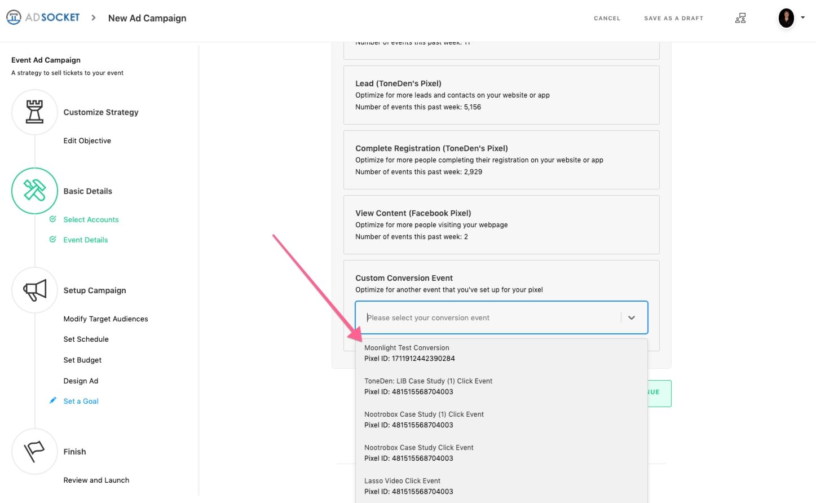
Task: Open the user profile avatar menu
Action: [x=786, y=18]
